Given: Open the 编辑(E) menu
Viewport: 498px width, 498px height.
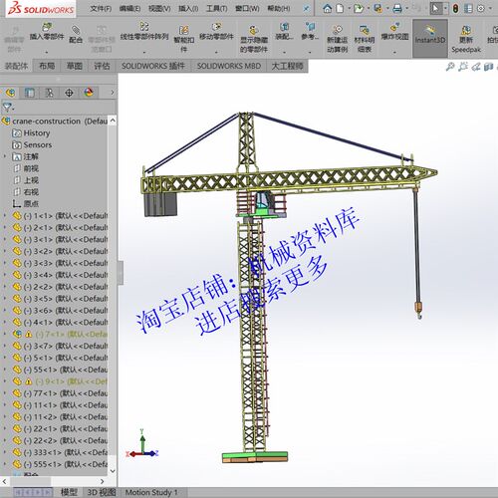Looking at the screenshot, I should pos(129,9).
